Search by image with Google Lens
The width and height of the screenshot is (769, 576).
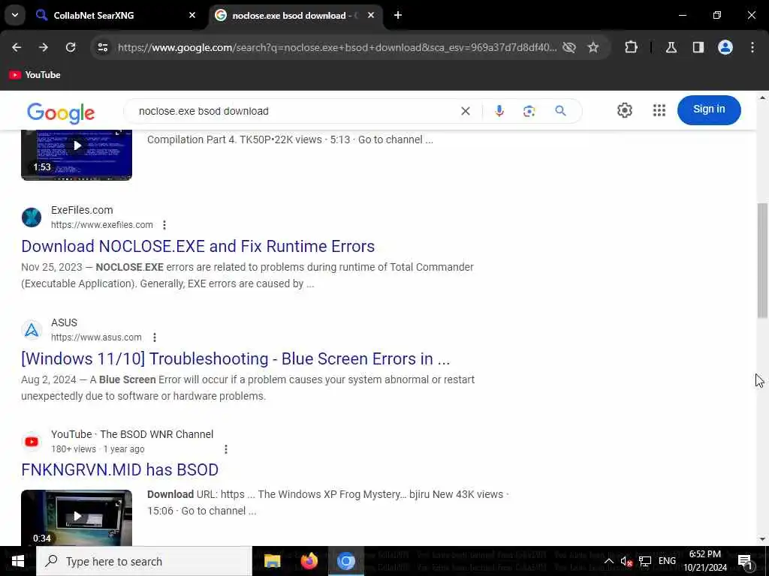click(x=529, y=111)
